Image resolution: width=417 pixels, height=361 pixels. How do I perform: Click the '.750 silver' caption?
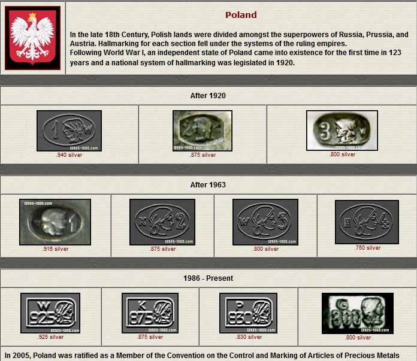pyautogui.click(x=367, y=248)
